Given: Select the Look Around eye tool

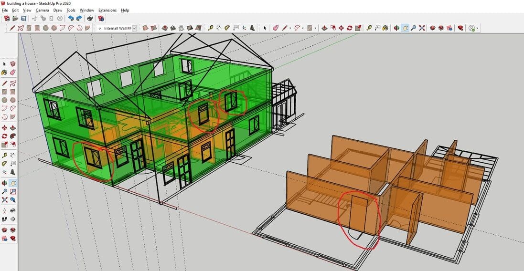Looking at the screenshot, I should pos(13,210).
